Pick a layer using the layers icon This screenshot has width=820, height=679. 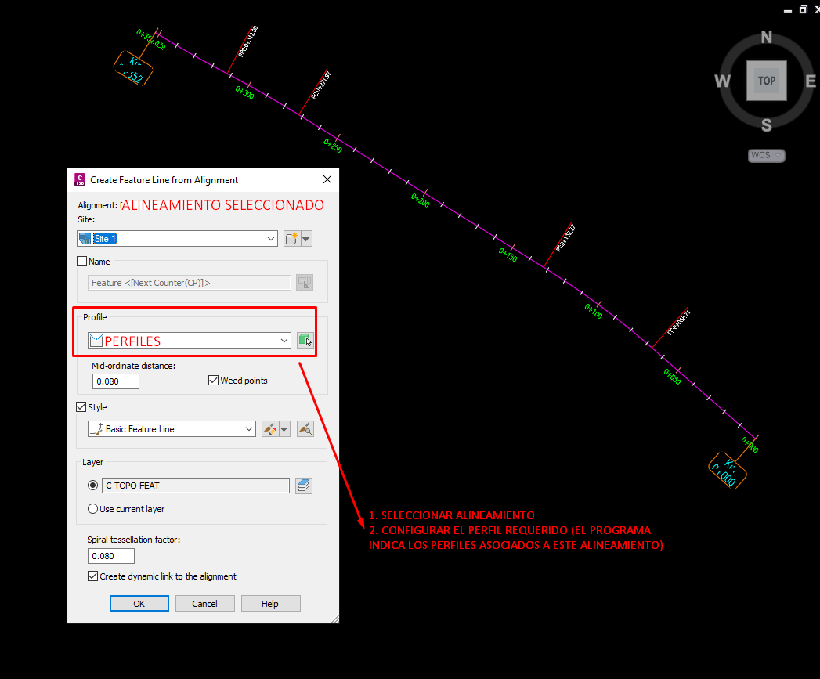304,485
